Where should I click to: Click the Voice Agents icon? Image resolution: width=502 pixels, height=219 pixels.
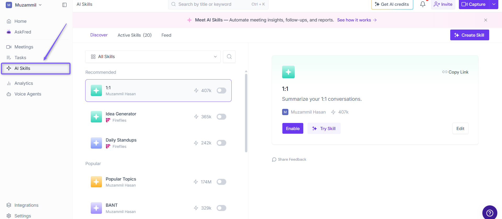click(9, 94)
